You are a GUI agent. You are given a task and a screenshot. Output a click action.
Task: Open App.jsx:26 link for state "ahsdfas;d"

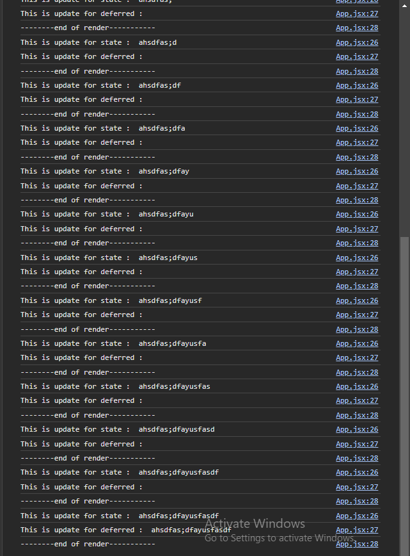[x=357, y=42]
